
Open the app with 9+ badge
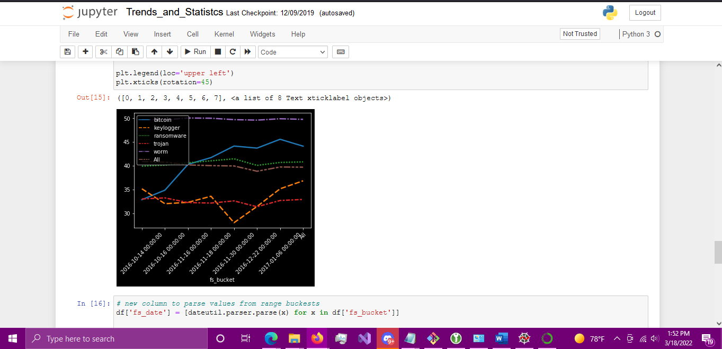(388, 338)
